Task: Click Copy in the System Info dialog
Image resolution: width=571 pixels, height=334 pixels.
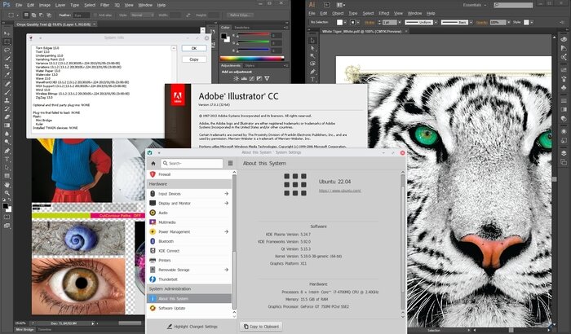Action: (194, 59)
